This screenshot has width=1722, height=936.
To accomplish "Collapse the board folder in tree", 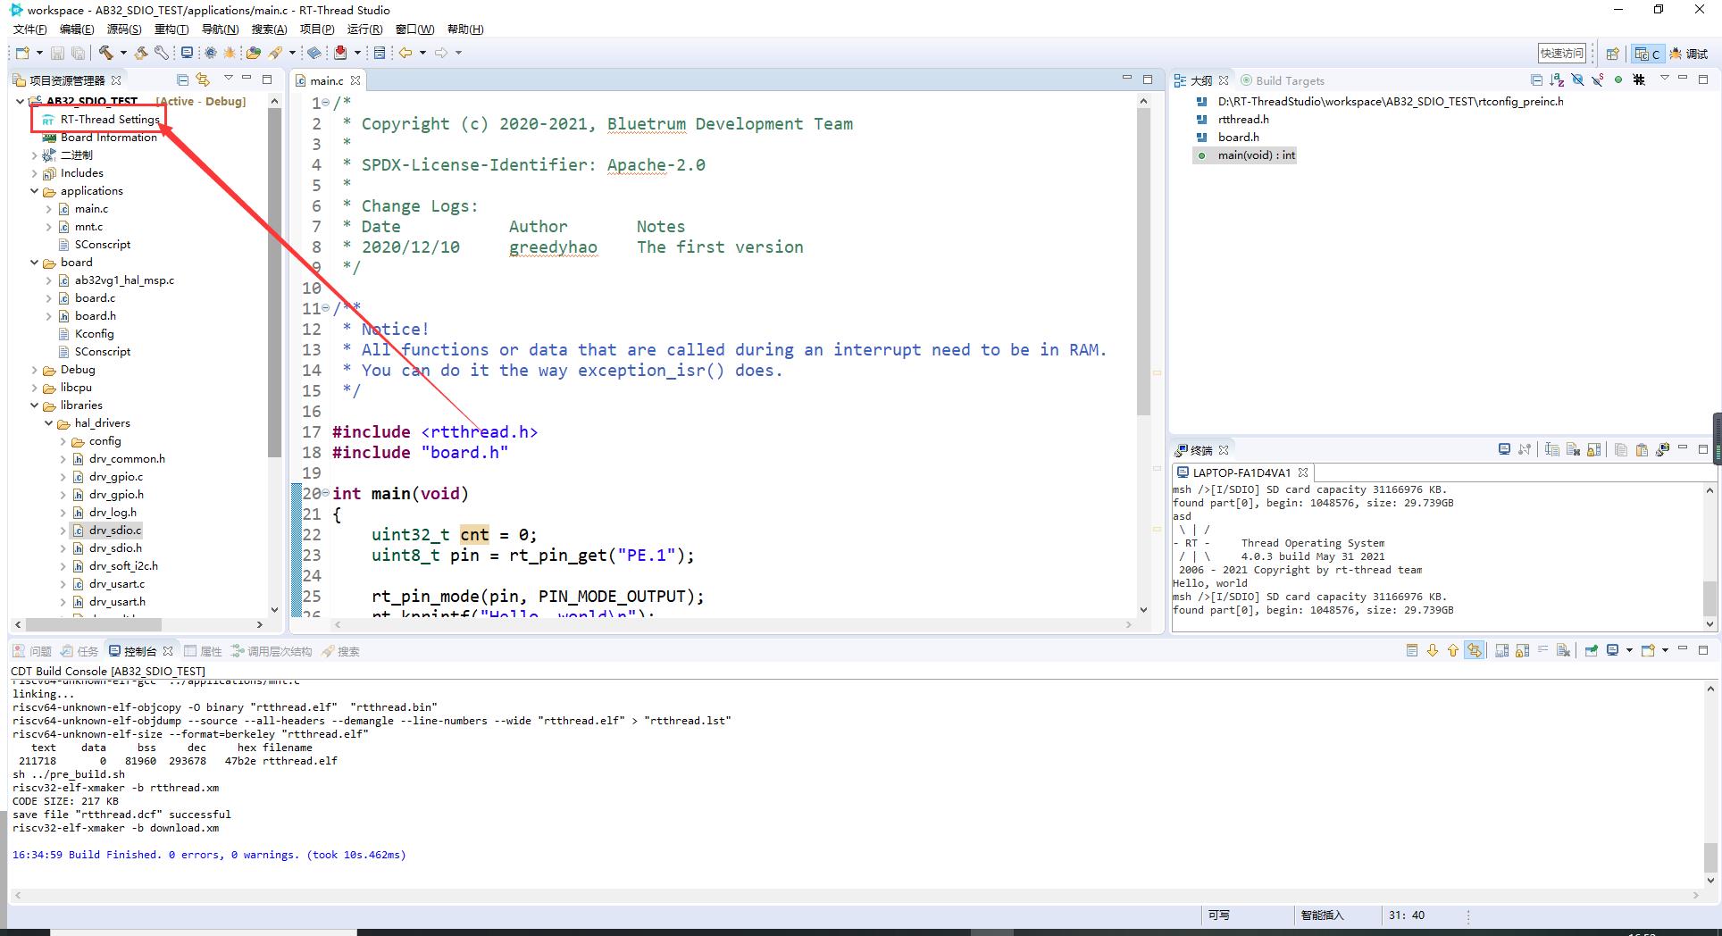I will pyautogui.click(x=35, y=263).
